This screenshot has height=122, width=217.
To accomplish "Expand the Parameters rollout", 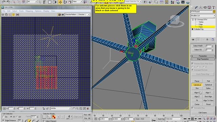I will [x=203, y=56].
